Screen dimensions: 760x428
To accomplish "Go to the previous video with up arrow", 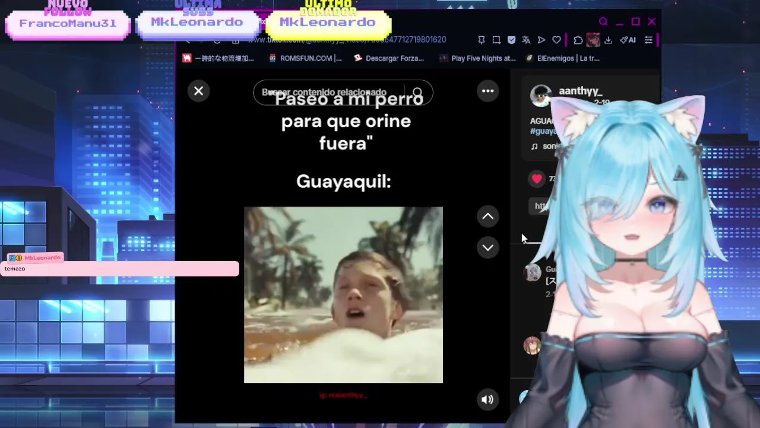I will coord(487,216).
